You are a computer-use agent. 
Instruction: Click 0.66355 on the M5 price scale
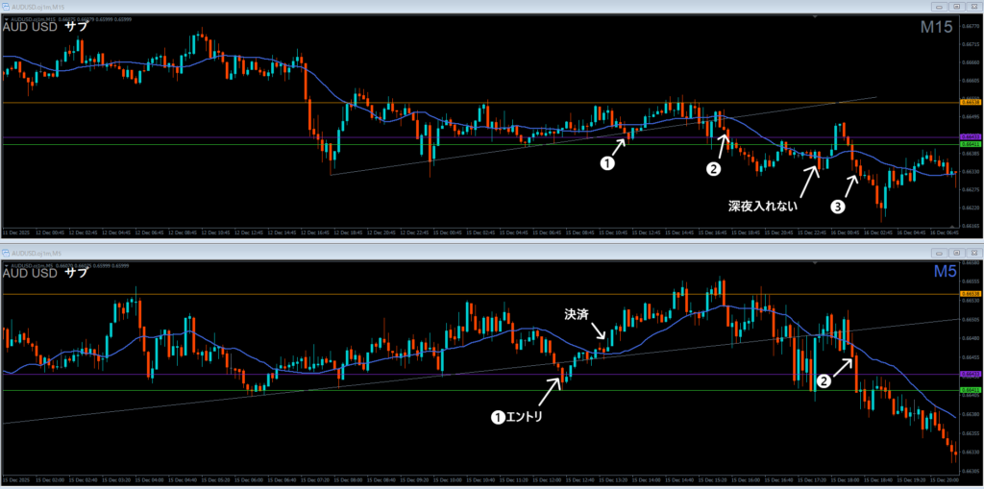tap(972, 433)
